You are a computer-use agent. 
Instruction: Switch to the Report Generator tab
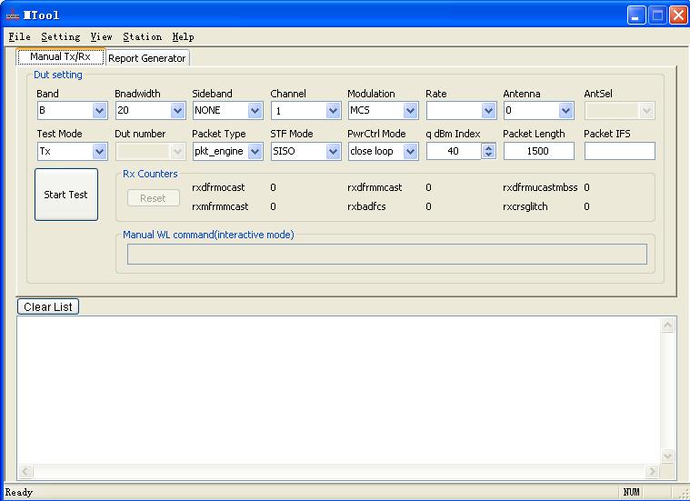coord(147,58)
